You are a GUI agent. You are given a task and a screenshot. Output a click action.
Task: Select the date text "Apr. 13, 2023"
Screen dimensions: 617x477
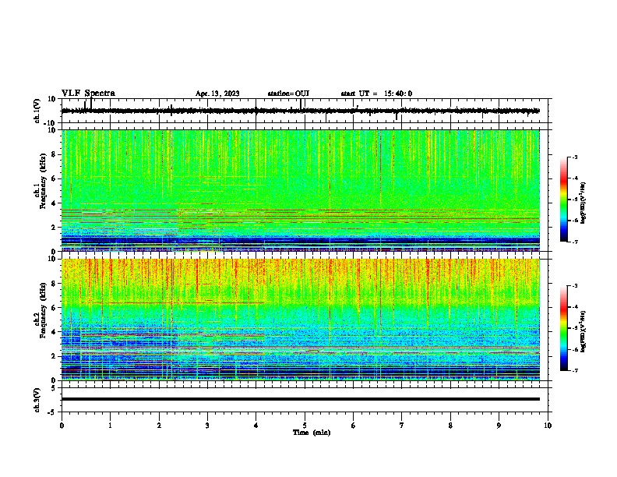coord(217,94)
